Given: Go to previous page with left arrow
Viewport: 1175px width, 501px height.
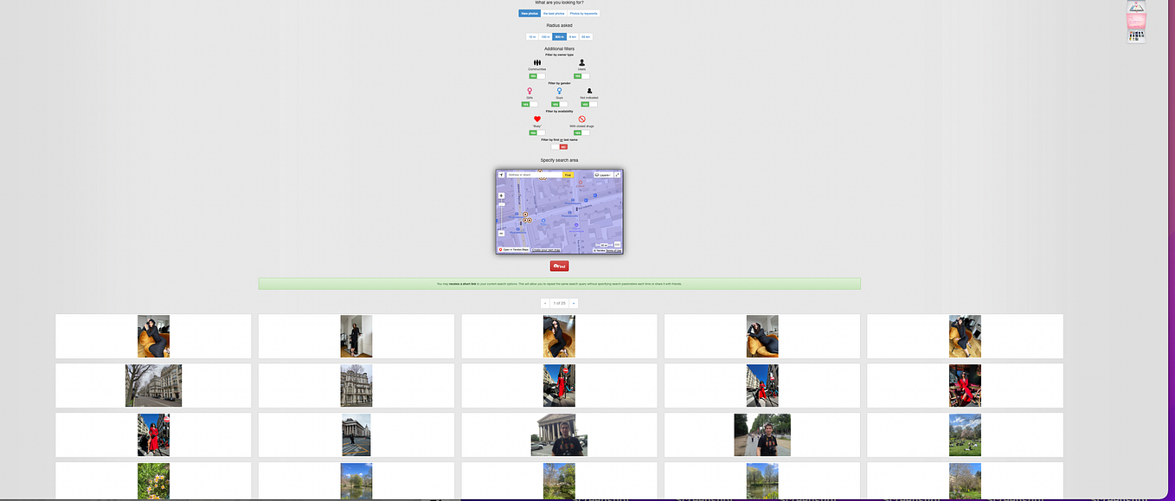Looking at the screenshot, I should pyautogui.click(x=546, y=303).
